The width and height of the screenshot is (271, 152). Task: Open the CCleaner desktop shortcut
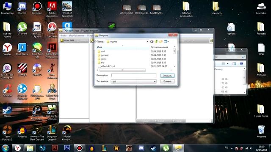point(7,90)
